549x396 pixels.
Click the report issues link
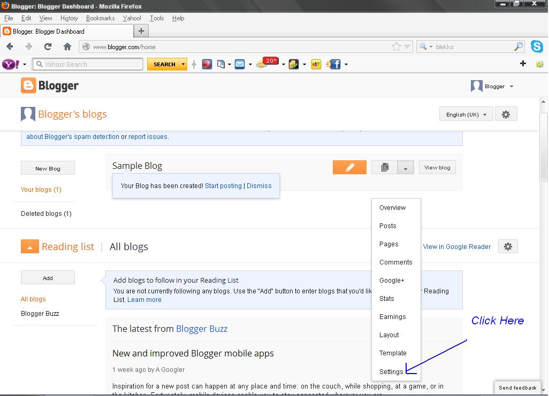pyautogui.click(x=148, y=137)
